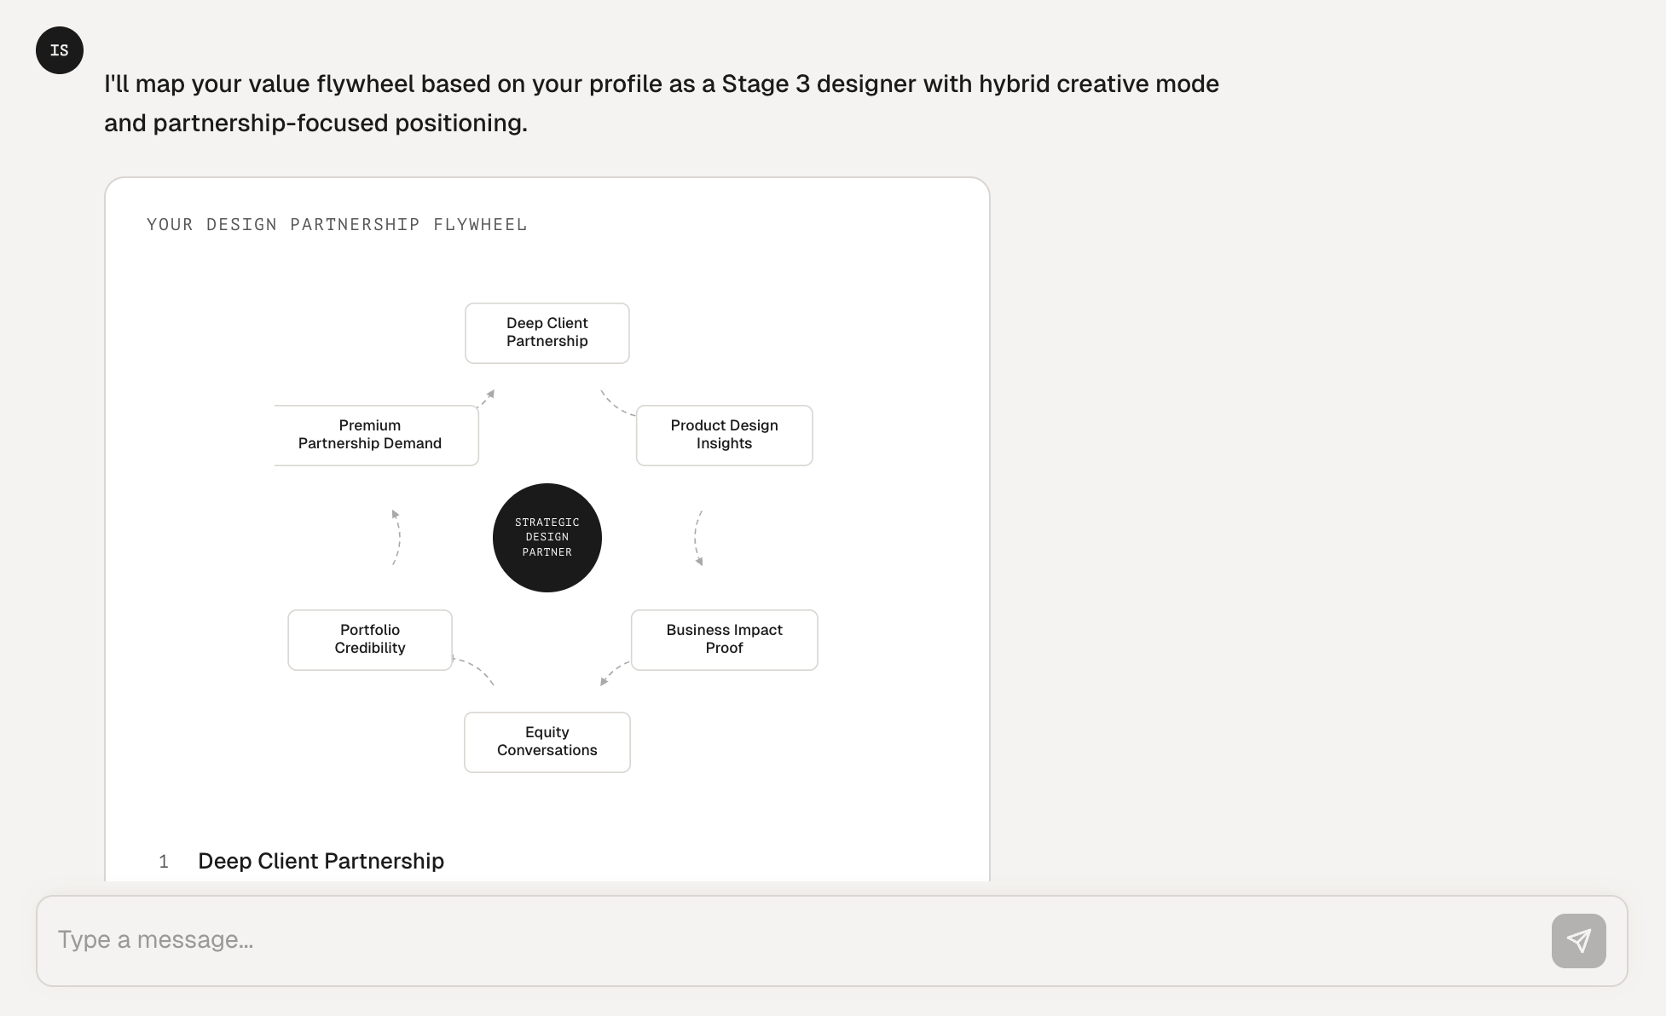Select the Product Design Insights node
Viewport: 1666px width, 1016px height.
pos(724,436)
